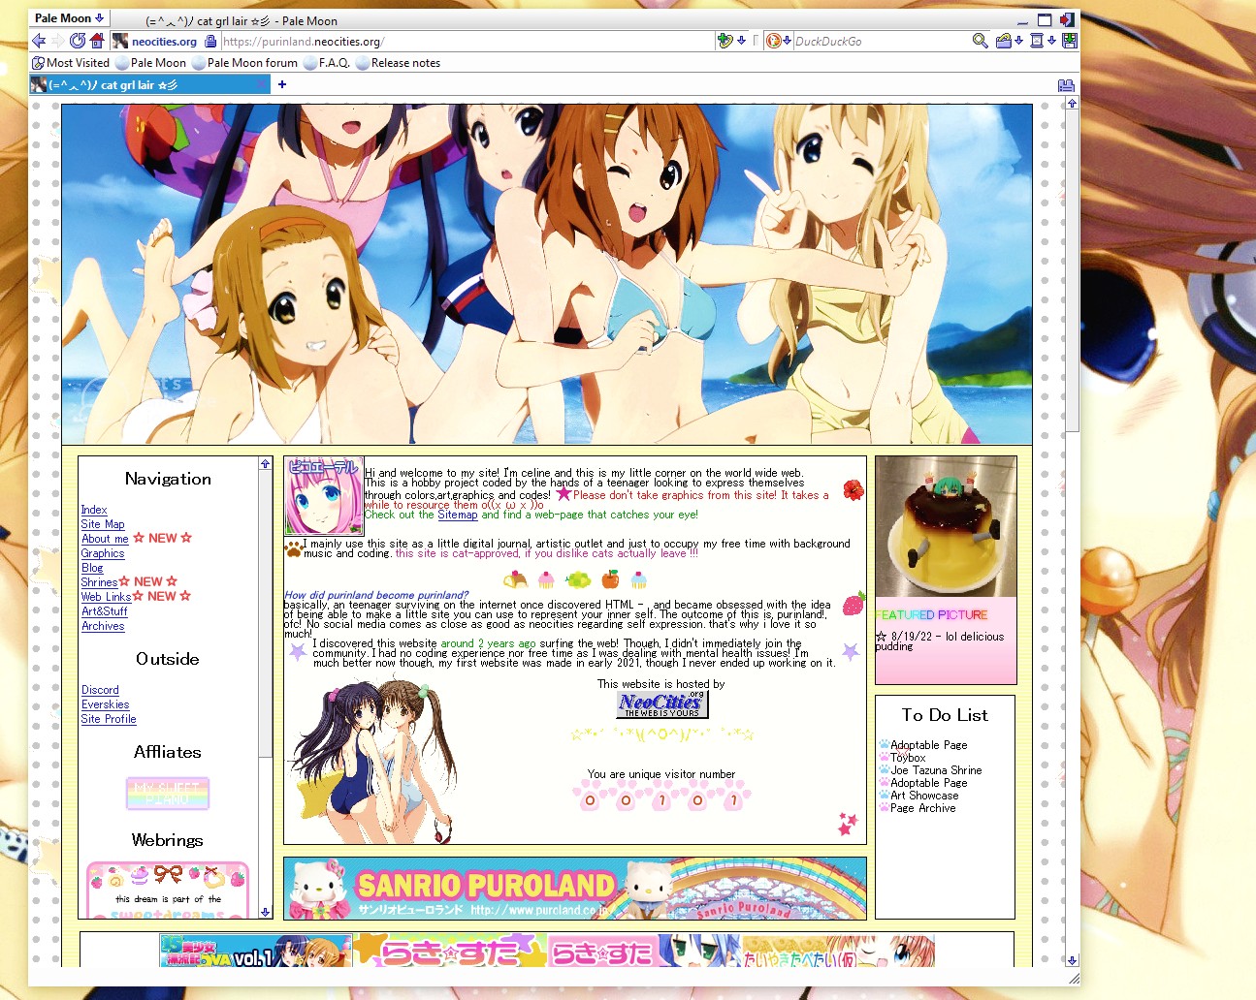The image size is (1256, 1000).
Task: Open the Blog navigation link
Action: 92,568
